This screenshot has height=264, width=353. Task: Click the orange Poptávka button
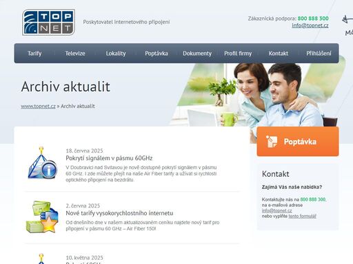(x=298, y=142)
